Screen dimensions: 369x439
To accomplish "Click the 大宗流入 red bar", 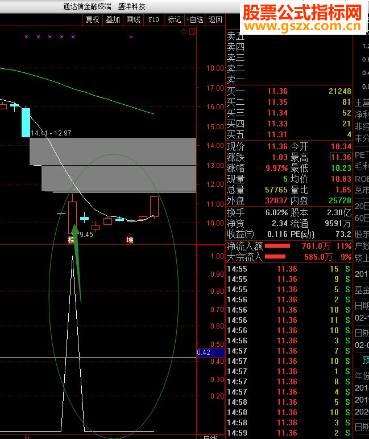I will pyautogui.click(x=275, y=256).
